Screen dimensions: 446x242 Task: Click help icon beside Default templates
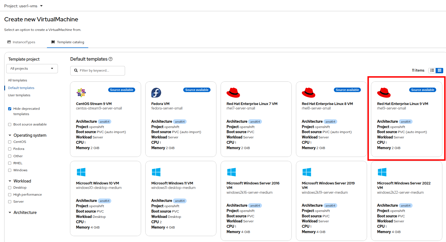(110, 59)
